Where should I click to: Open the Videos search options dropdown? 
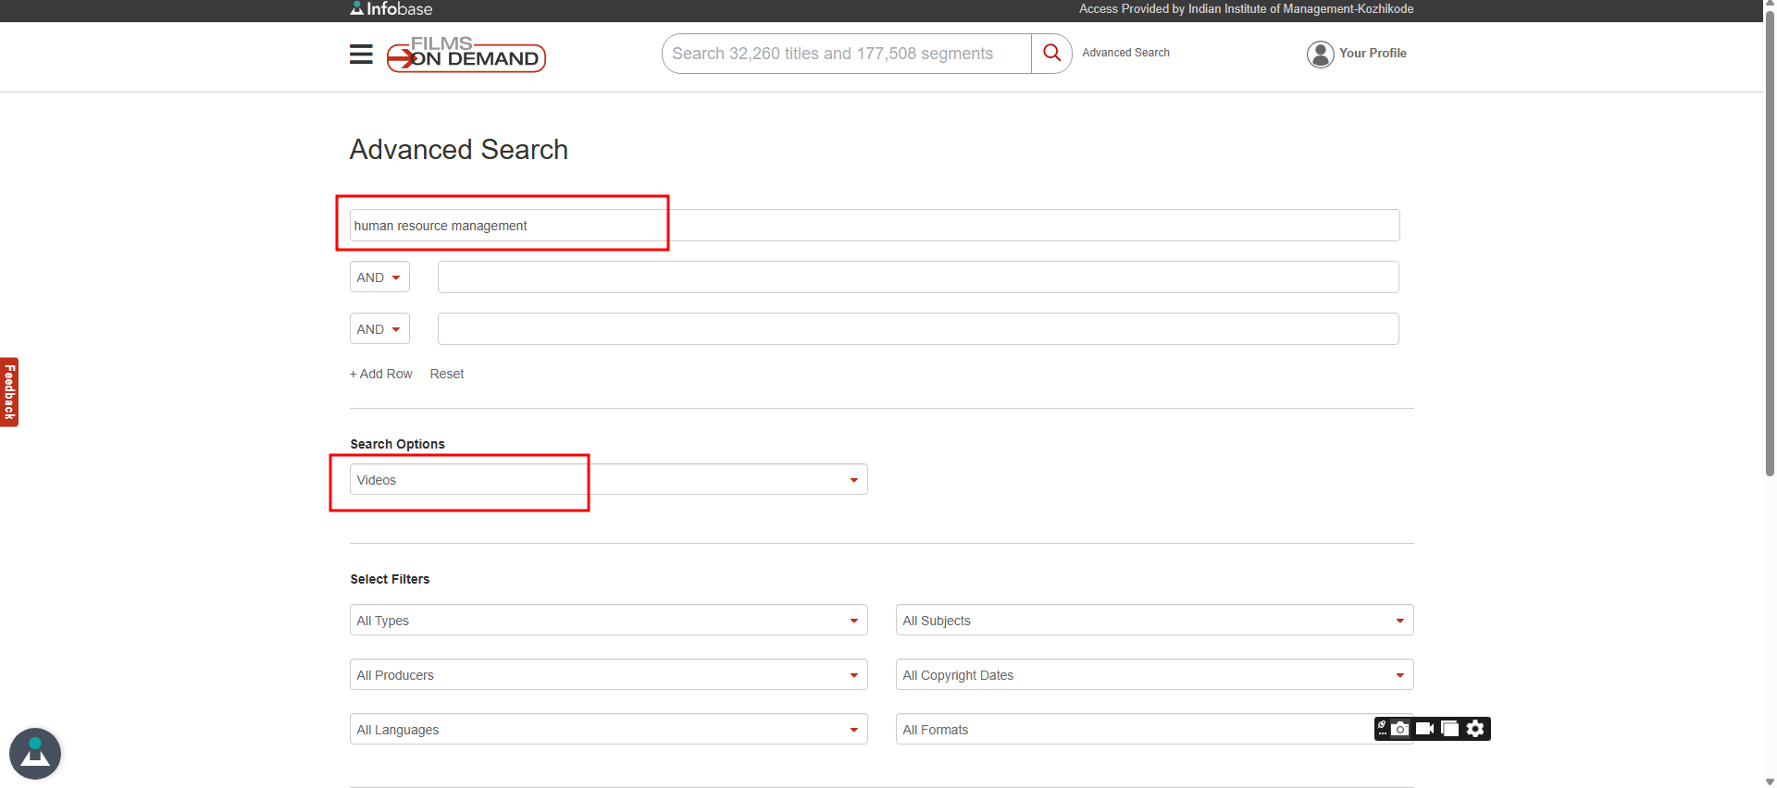pyautogui.click(x=608, y=480)
